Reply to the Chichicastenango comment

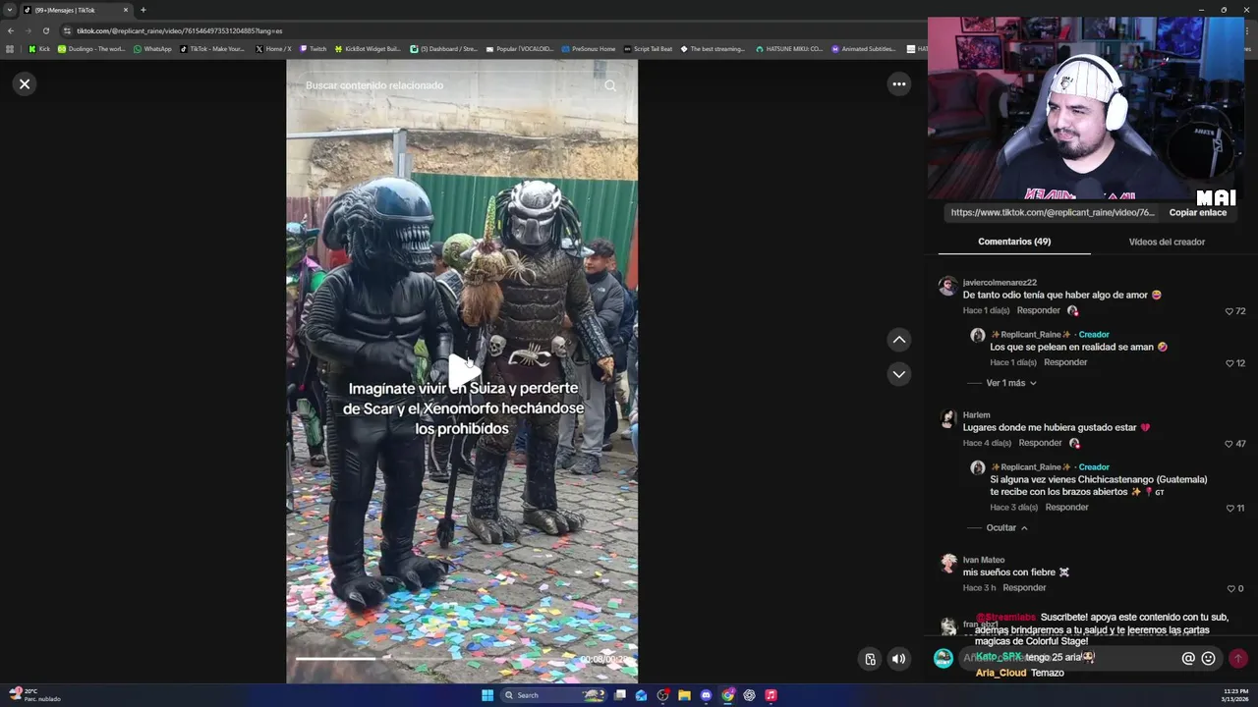click(x=1066, y=508)
